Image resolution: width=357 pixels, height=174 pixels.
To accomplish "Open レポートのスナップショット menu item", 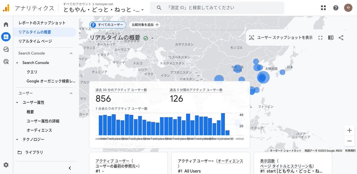I will 42,23.
